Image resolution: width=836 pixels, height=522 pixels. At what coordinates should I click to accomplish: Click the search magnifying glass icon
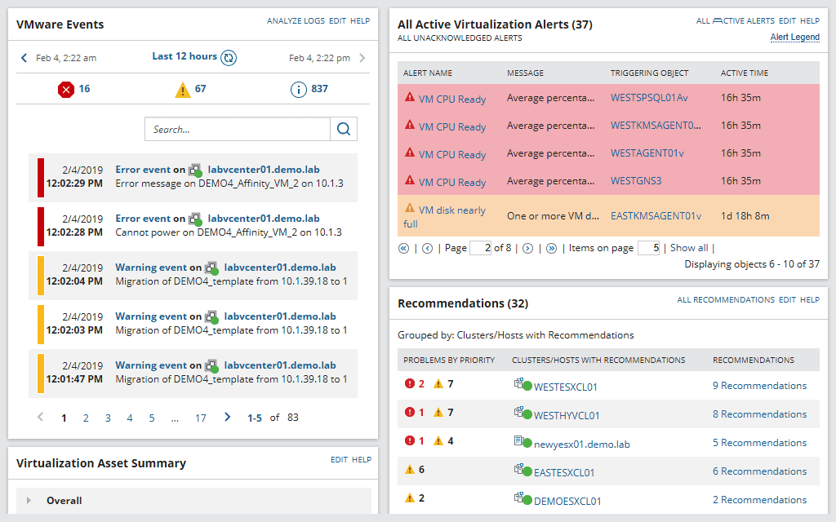343,129
